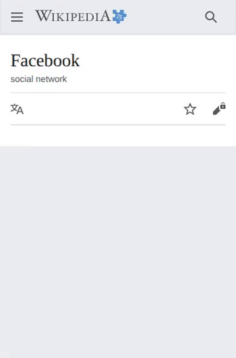Add Facebook article to watchlist star
Viewport: 236px width, 358px height.
190,109
